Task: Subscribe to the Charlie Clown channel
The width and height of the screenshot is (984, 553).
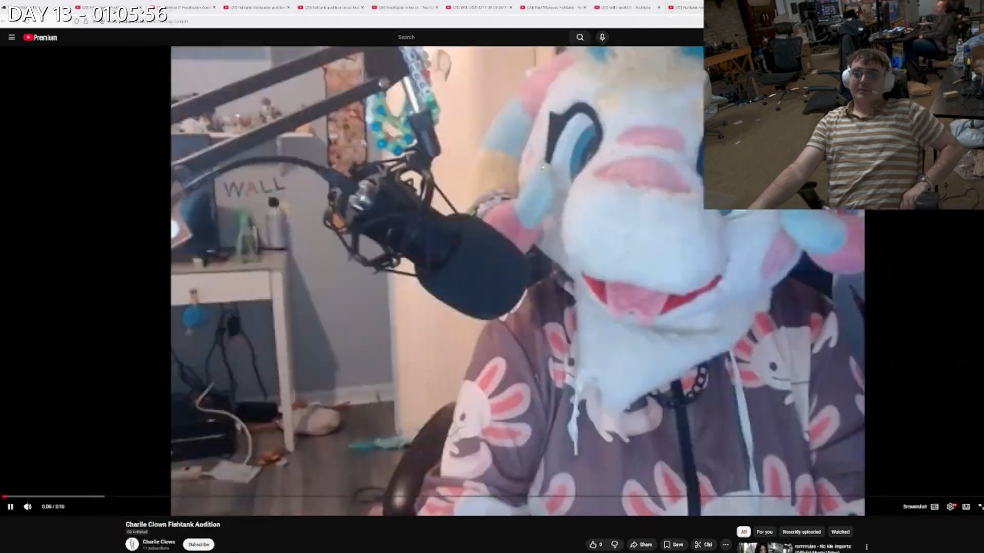Action: pyautogui.click(x=198, y=544)
